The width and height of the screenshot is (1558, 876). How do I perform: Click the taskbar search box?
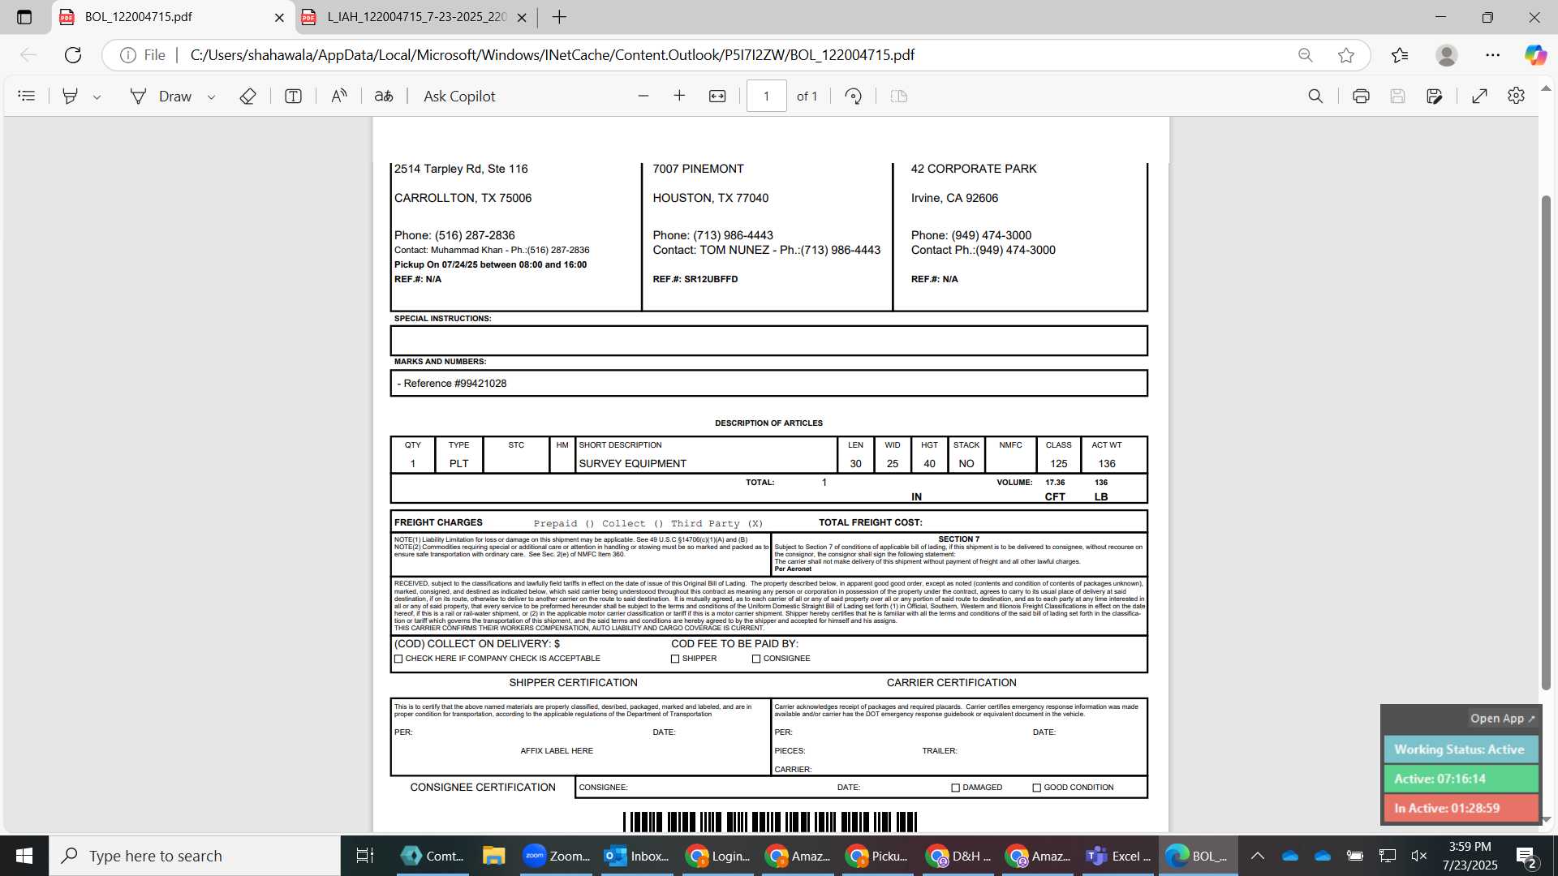[x=195, y=856]
